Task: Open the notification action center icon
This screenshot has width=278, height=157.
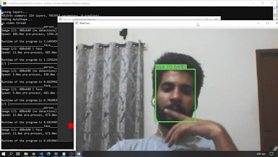Action: [x=271, y=154]
